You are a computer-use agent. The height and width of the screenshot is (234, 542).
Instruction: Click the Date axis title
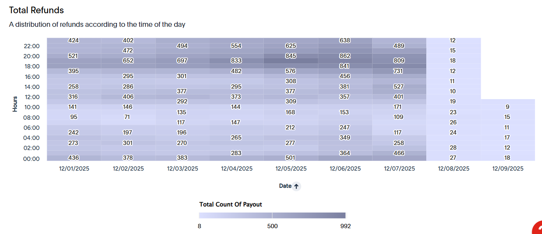[285, 186]
